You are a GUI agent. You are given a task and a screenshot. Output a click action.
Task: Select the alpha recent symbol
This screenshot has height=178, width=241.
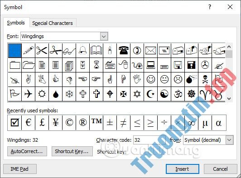219,123
